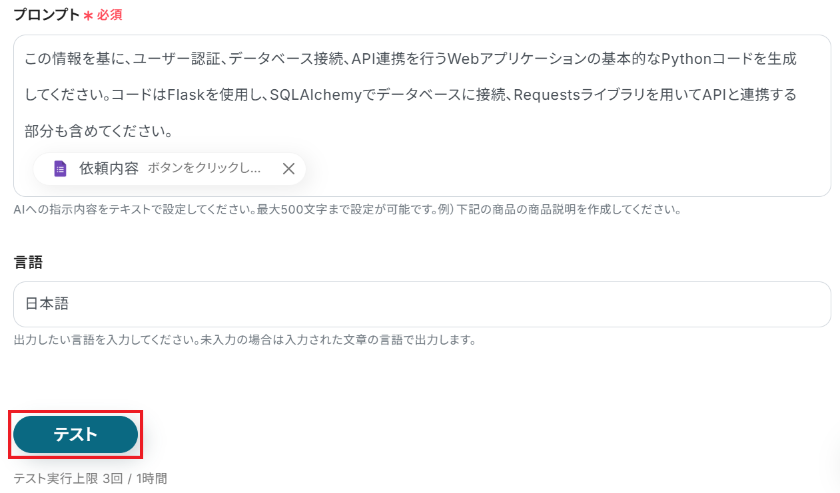Click the プロンプト field label
The image size is (840, 493).
point(47,15)
